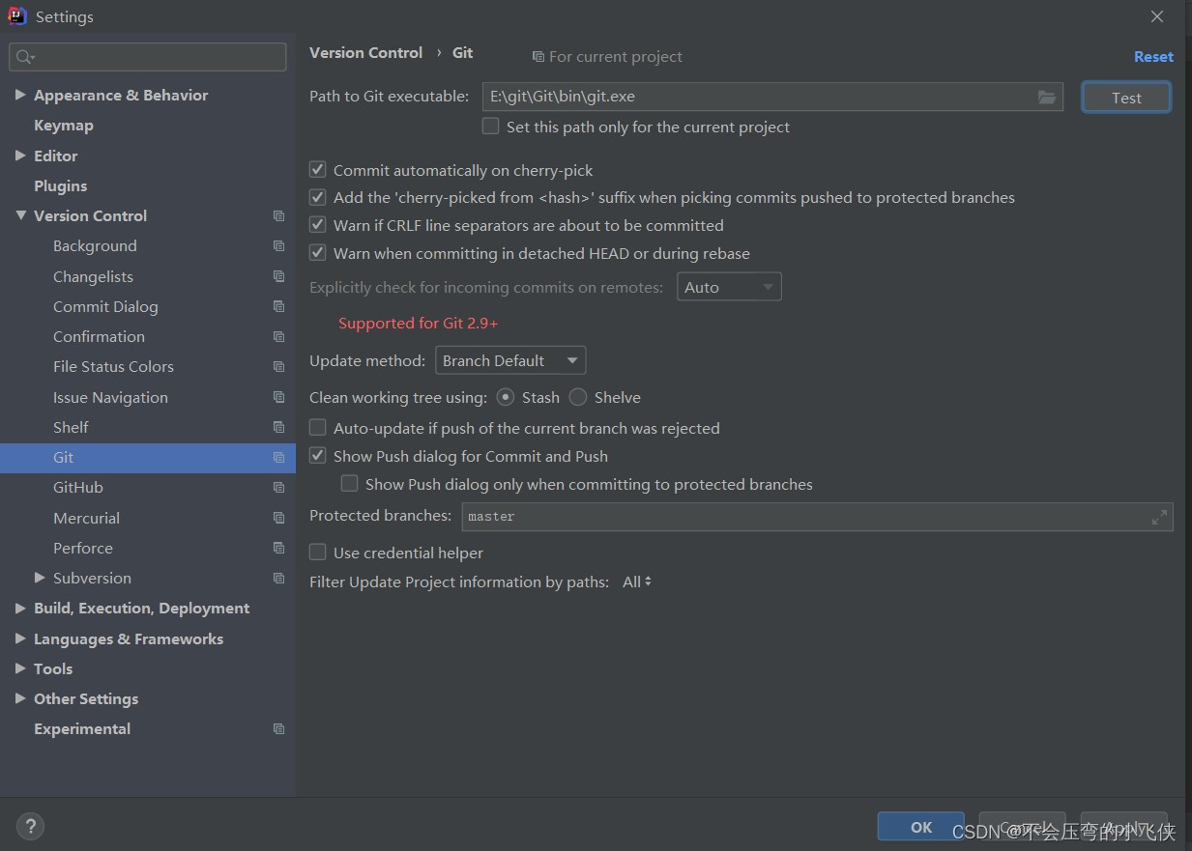Open Filter Update Project paths All selector
Image resolution: width=1192 pixels, height=851 pixels.
click(637, 582)
